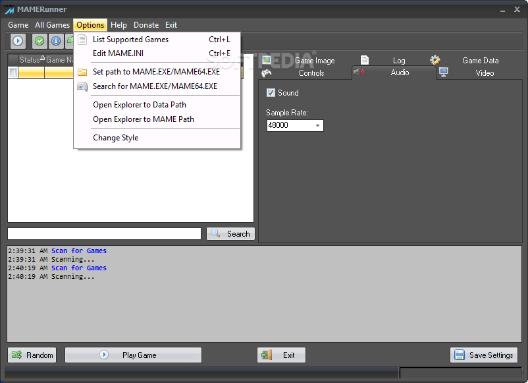Screen dimensions: 528x383
Task: Choose Open Explorer to MAME Path
Action: 157,119
